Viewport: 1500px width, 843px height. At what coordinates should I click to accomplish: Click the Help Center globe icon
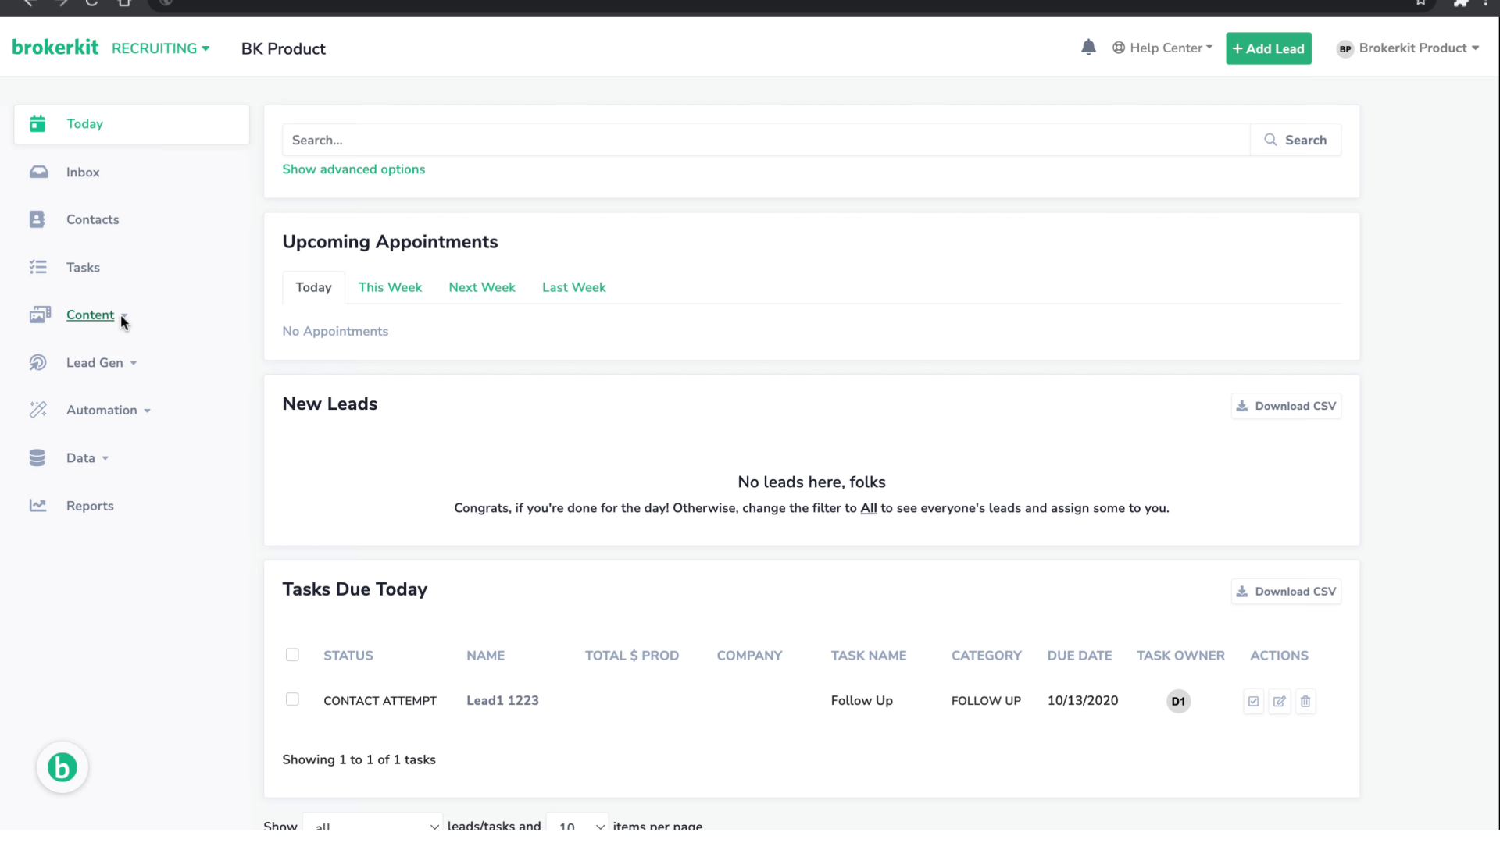pyautogui.click(x=1119, y=48)
